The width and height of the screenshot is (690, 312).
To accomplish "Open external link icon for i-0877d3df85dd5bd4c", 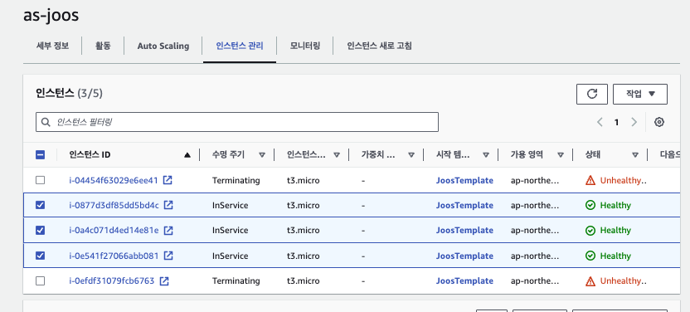I will (x=168, y=205).
